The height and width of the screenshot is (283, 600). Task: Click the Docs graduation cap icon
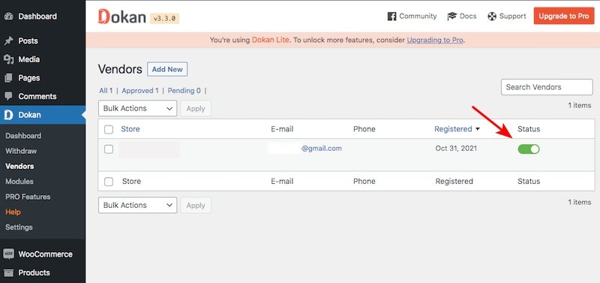(452, 17)
